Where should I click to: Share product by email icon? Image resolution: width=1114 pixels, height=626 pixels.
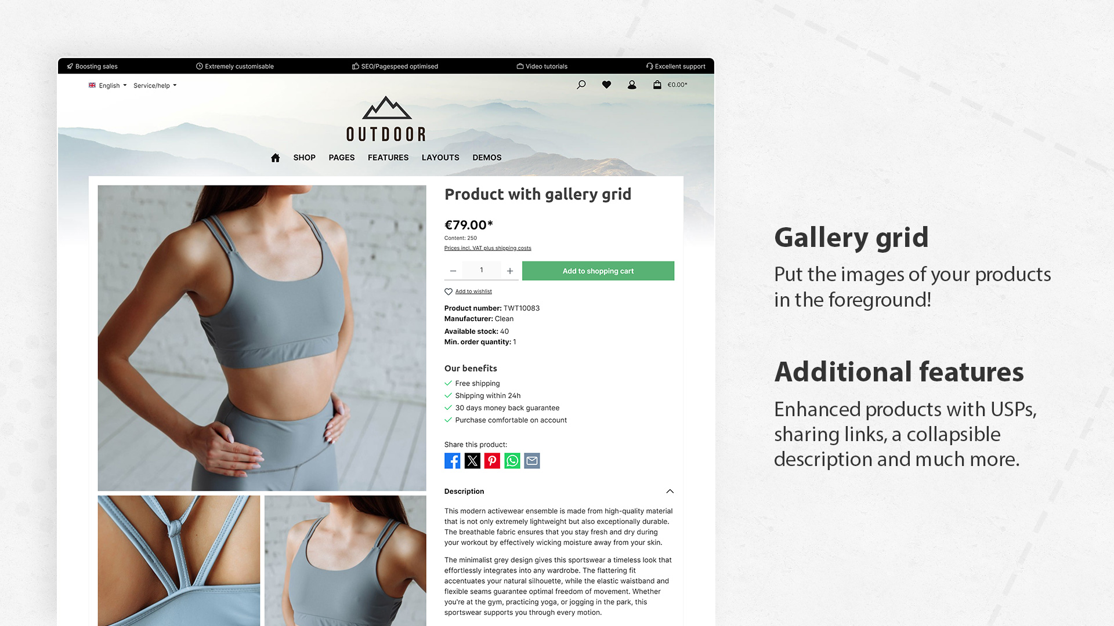click(532, 461)
